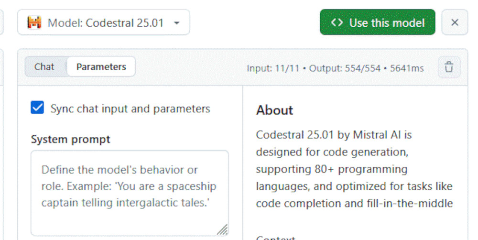Close the model comparison panel with X

pos(455,22)
